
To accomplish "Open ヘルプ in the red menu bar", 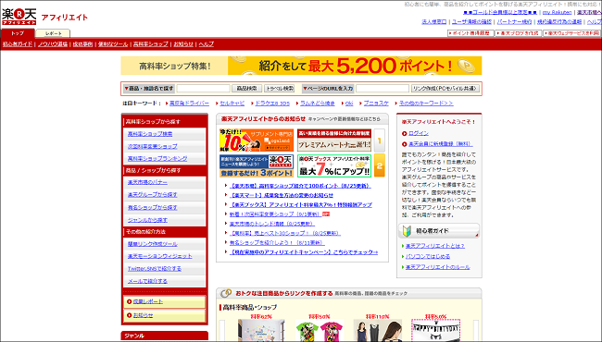I will (207, 44).
